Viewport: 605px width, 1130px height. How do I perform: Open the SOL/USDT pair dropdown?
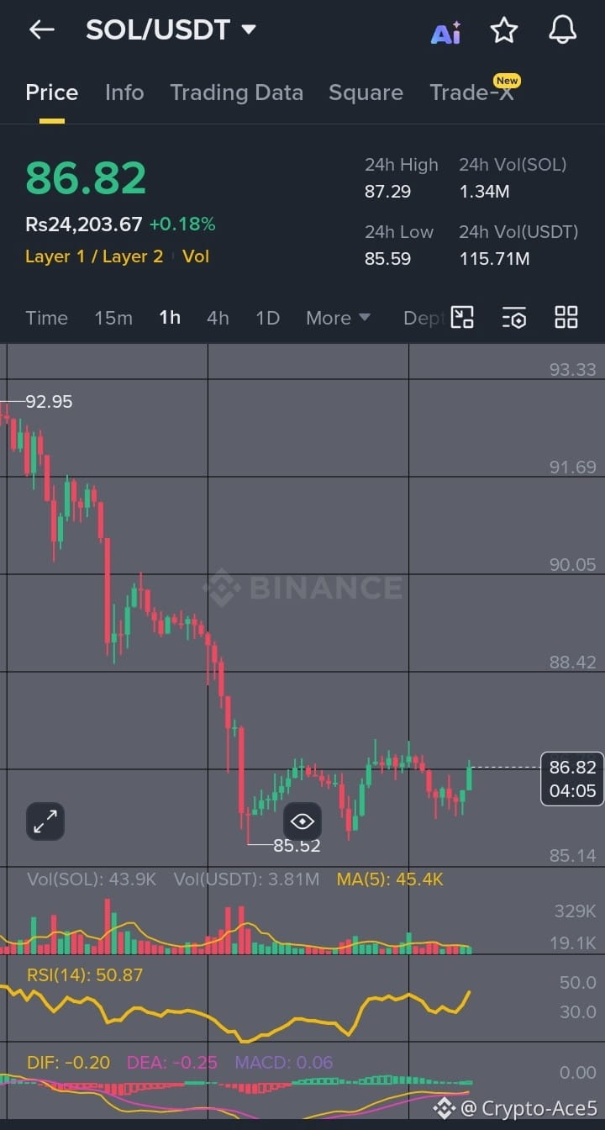(171, 30)
